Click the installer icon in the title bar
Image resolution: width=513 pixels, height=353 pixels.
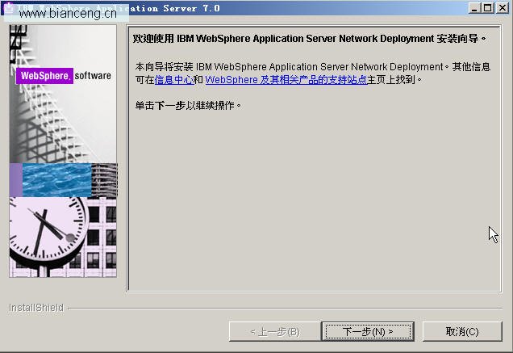pyautogui.click(x=9, y=7)
